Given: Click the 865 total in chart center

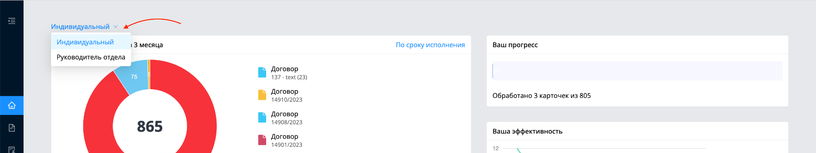Looking at the screenshot, I should 150,126.
